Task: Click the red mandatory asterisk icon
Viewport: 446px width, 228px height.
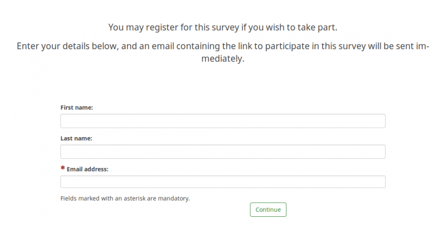Action: tap(63, 168)
